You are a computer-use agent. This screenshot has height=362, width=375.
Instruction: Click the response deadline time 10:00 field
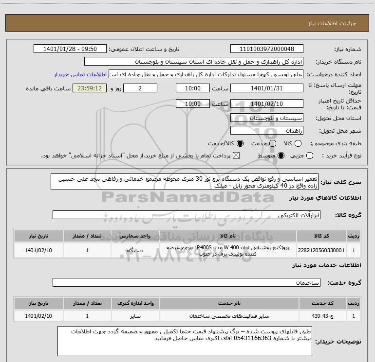[193, 88]
